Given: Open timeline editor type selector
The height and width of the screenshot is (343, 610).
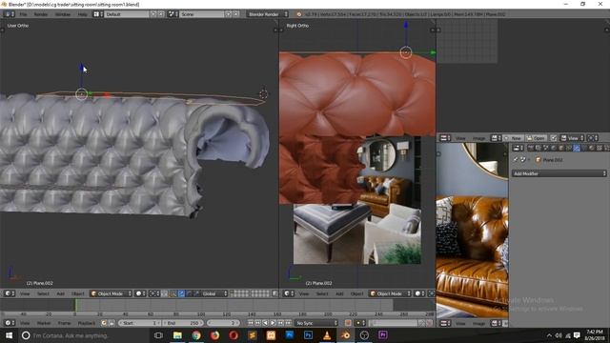Looking at the screenshot, I should 10,323.
